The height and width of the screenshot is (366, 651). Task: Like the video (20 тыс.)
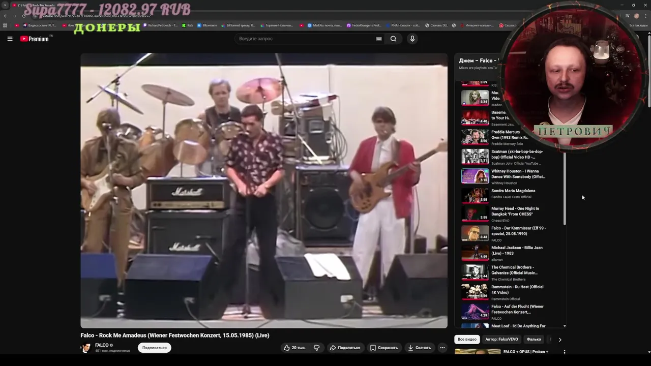pos(294,348)
